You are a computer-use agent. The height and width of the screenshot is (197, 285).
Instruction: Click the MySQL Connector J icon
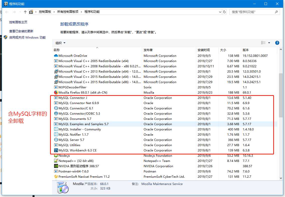(56, 98)
